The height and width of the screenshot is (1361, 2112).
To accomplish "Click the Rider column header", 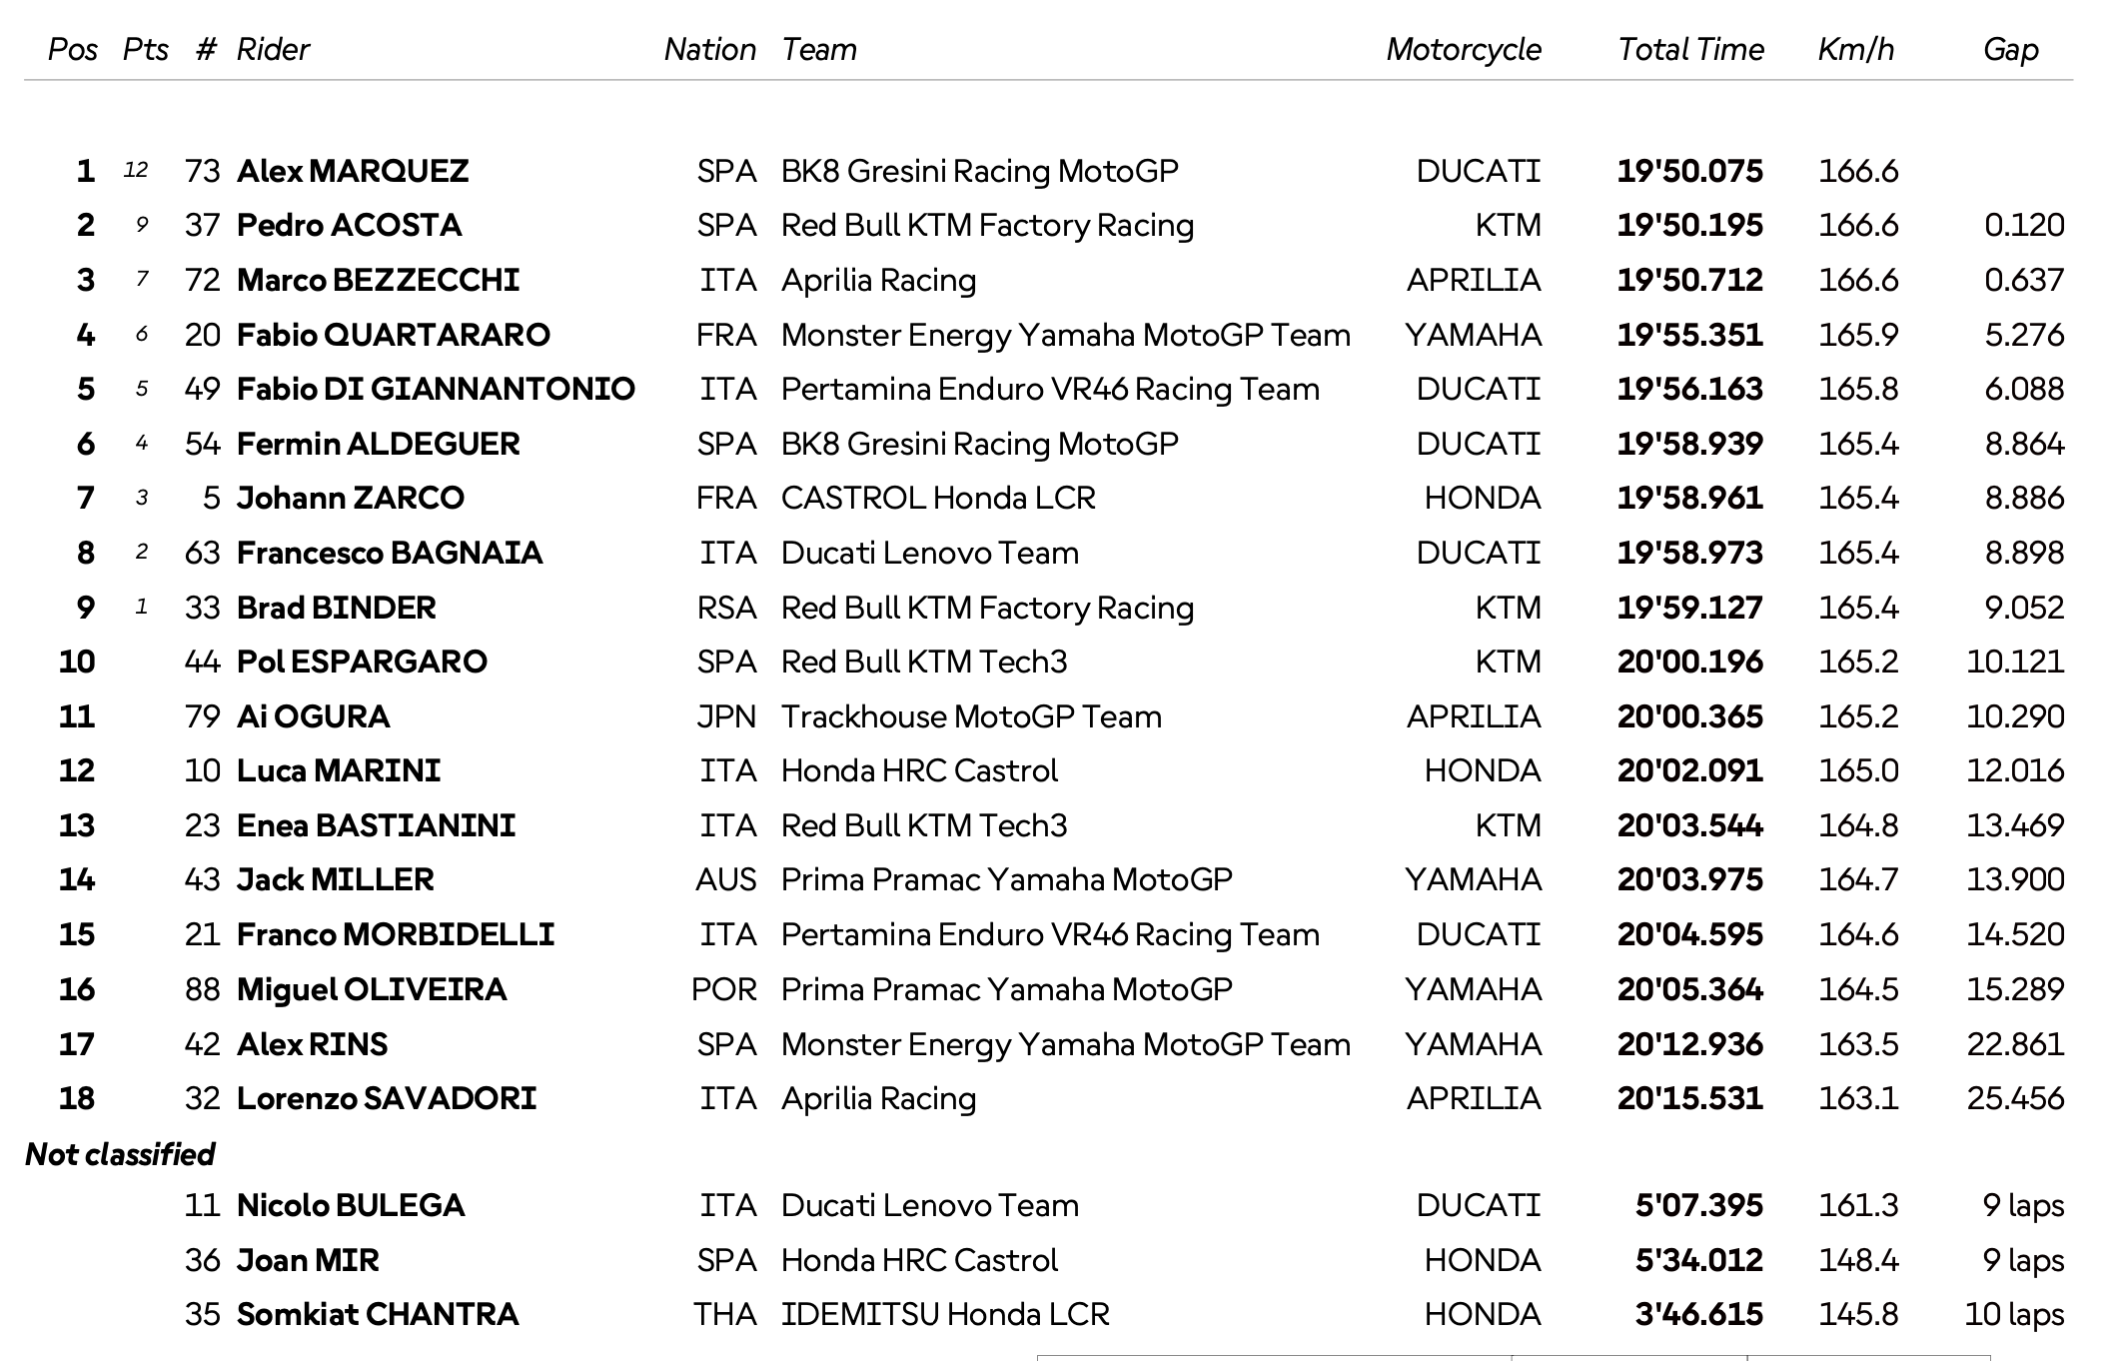I will pyautogui.click(x=273, y=50).
